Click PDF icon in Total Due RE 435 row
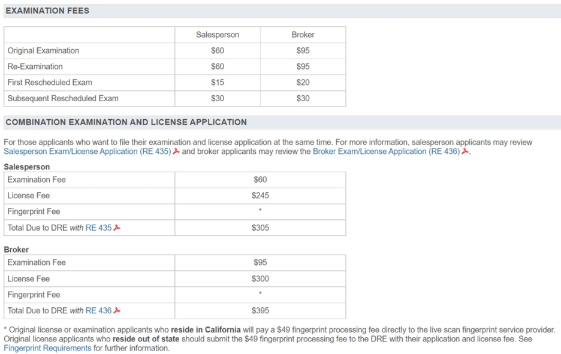 pyautogui.click(x=117, y=228)
